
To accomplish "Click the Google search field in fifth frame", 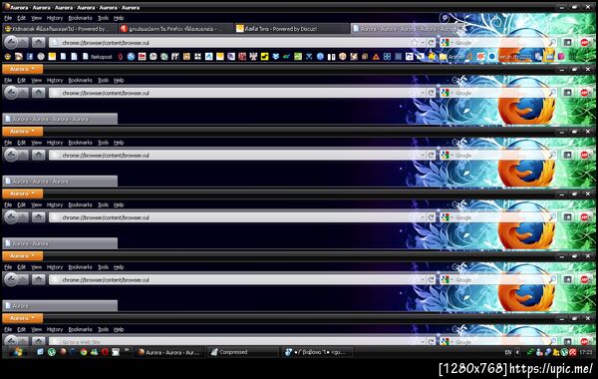I will coord(497,279).
